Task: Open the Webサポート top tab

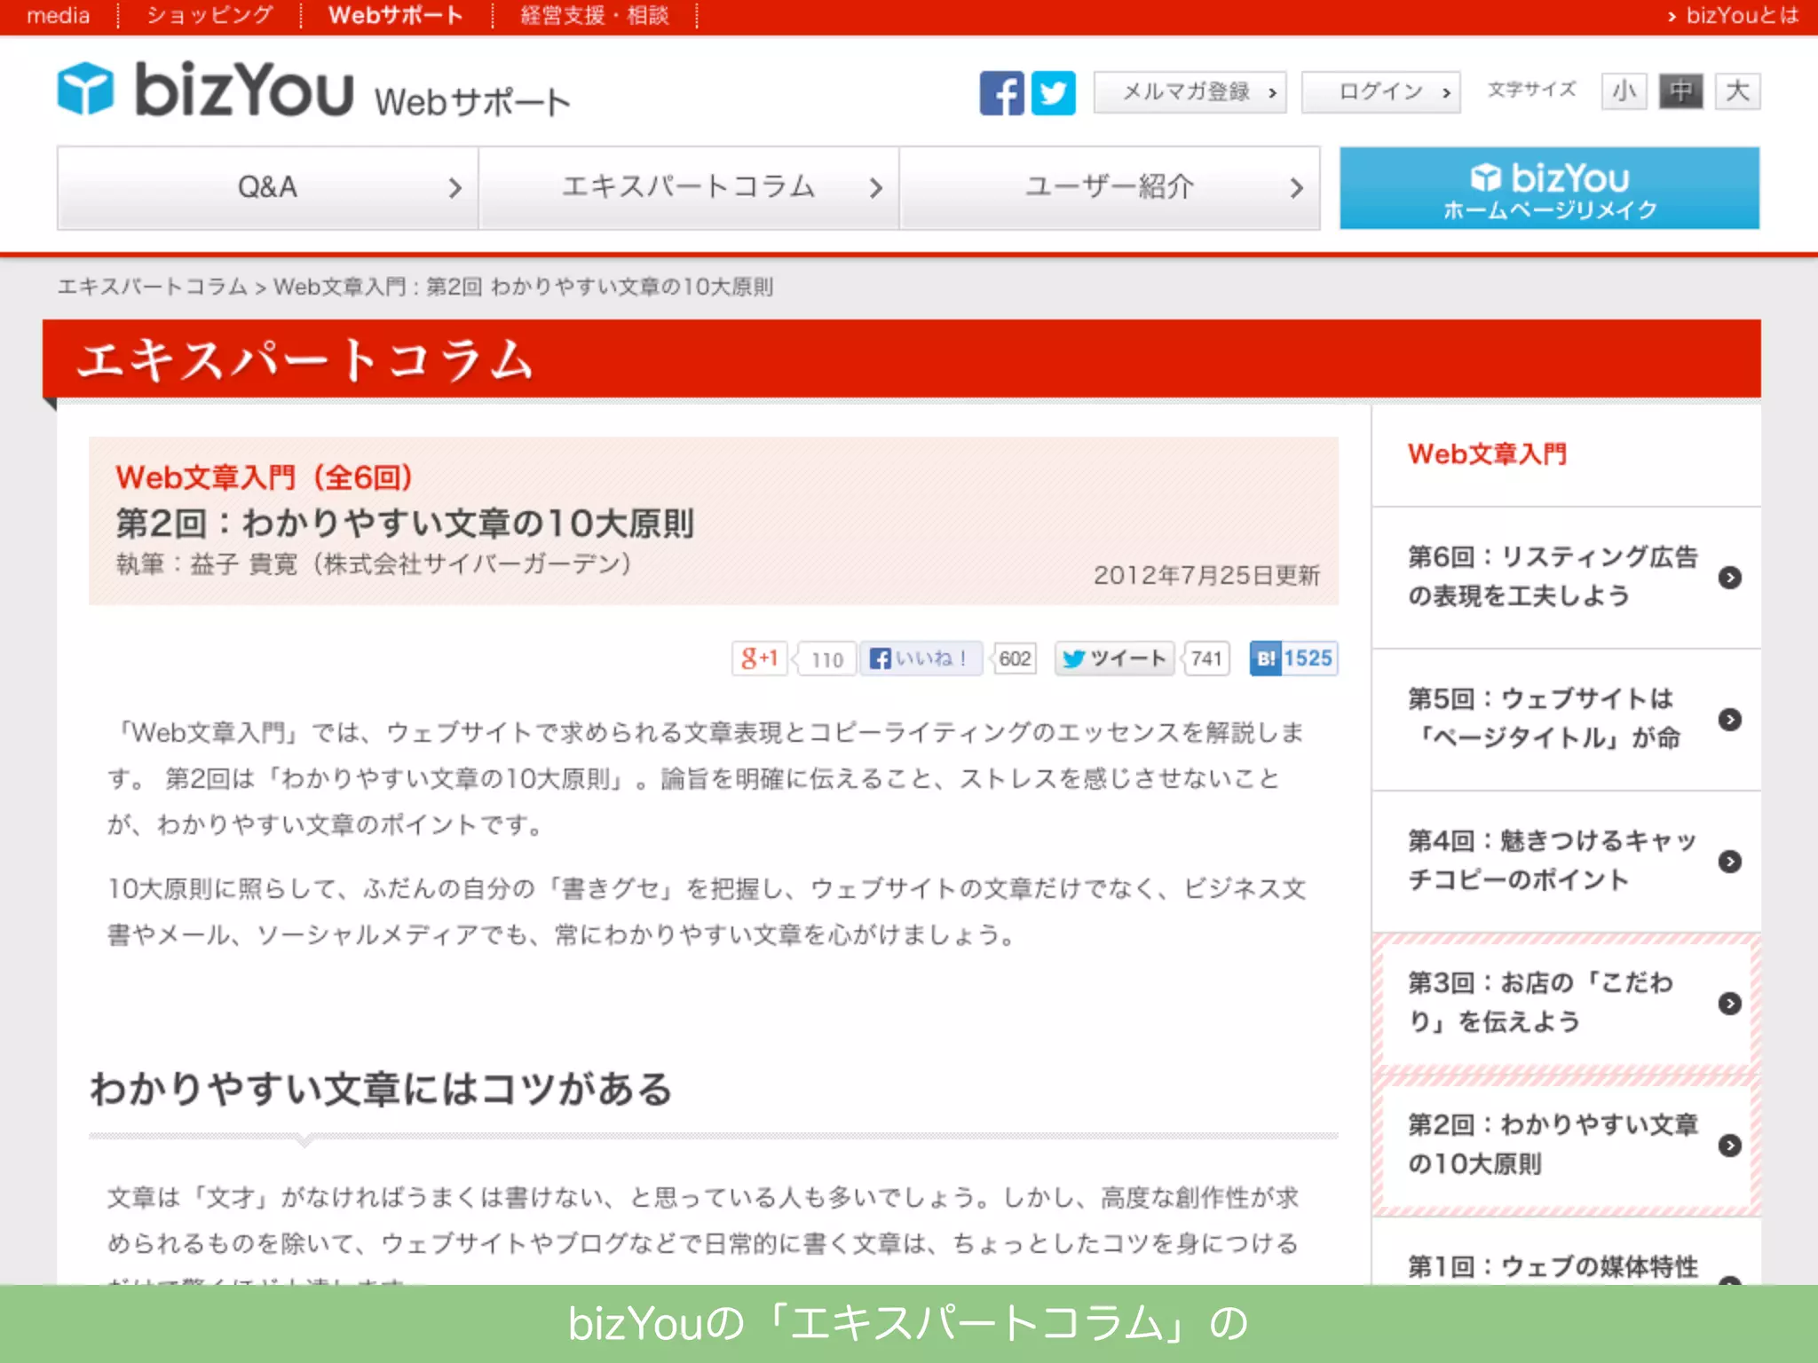Action: [x=395, y=15]
